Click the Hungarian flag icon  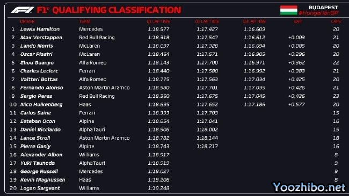289,10
